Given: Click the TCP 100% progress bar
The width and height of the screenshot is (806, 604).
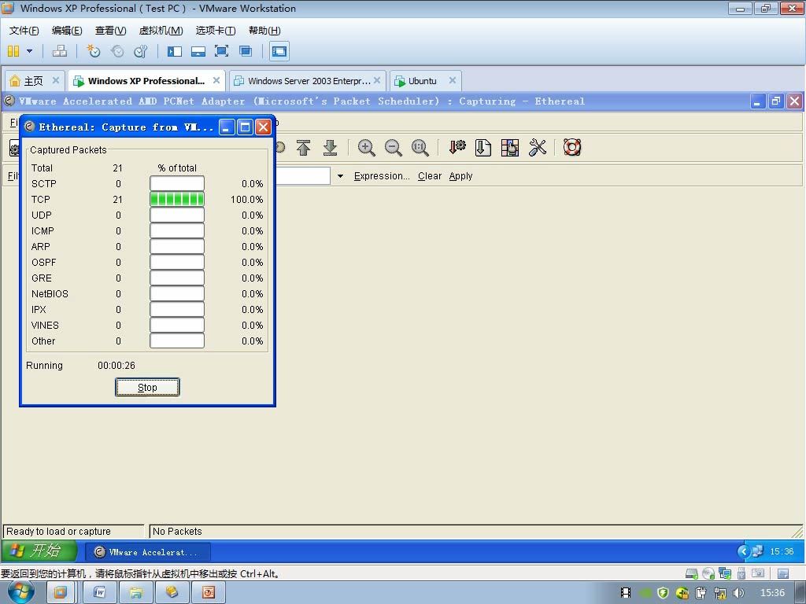Looking at the screenshot, I should coord(177,199).
